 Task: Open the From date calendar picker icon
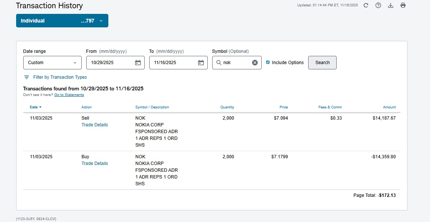click(x=138, y=63)
